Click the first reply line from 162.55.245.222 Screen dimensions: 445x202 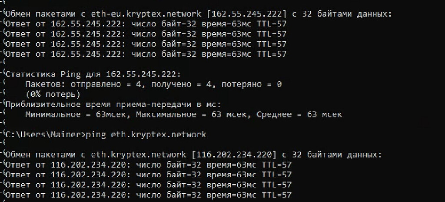146,24
